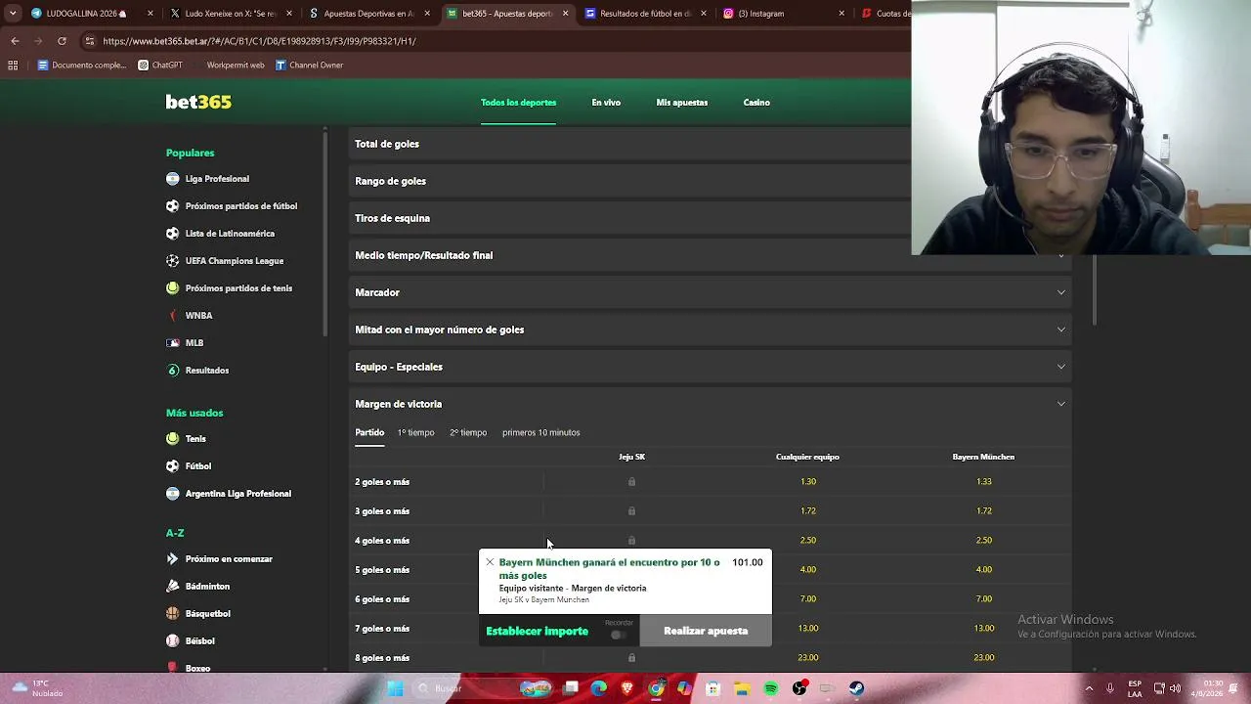
Task: Click the bet365 logo
Action: 198,102
